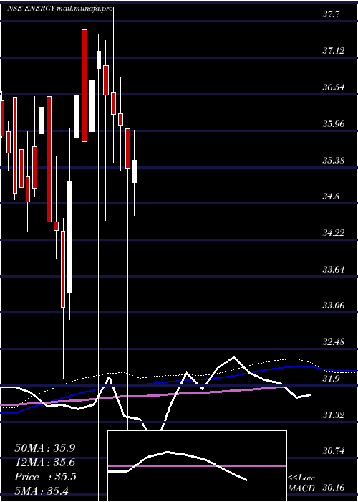358x502 pixels.
Task: Click the '<<Live MACD' label
Action: tap(301, 483)
